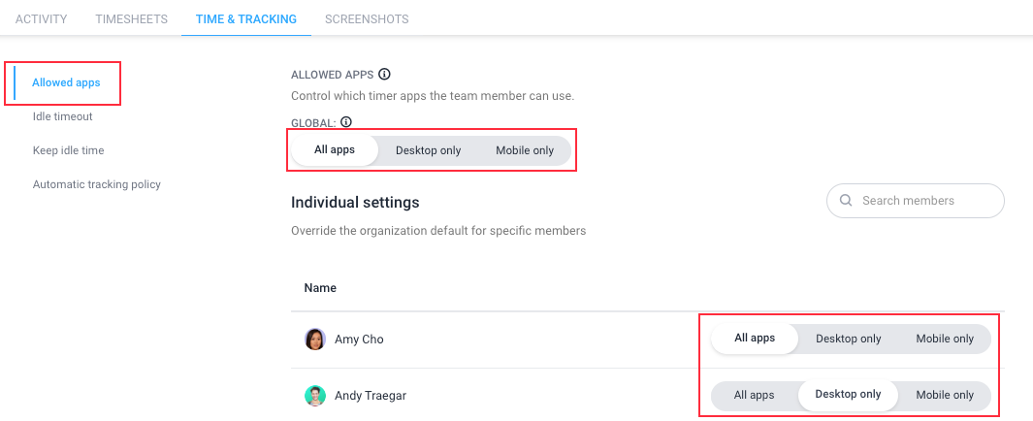Click the Name column header

click(320, 288)
